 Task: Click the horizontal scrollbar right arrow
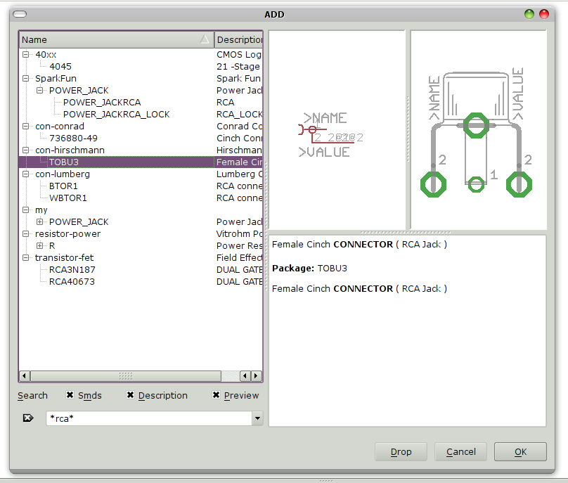pyautogui.click(x=257, y=376)
